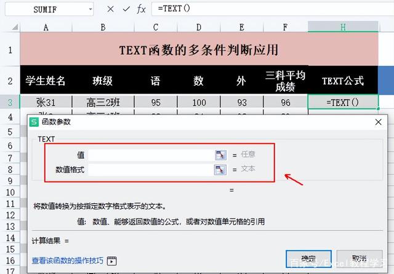Click the TEXT公式 header cell
This screenshot has height=274, width=394.
(x=343, y=81)
